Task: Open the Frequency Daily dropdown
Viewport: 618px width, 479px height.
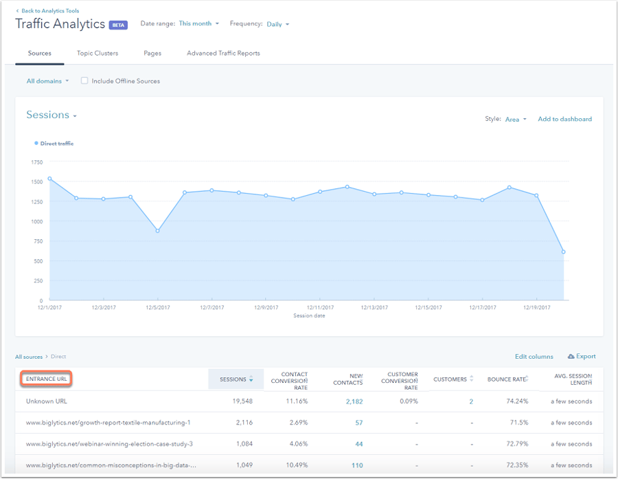Action: [277, 24]
